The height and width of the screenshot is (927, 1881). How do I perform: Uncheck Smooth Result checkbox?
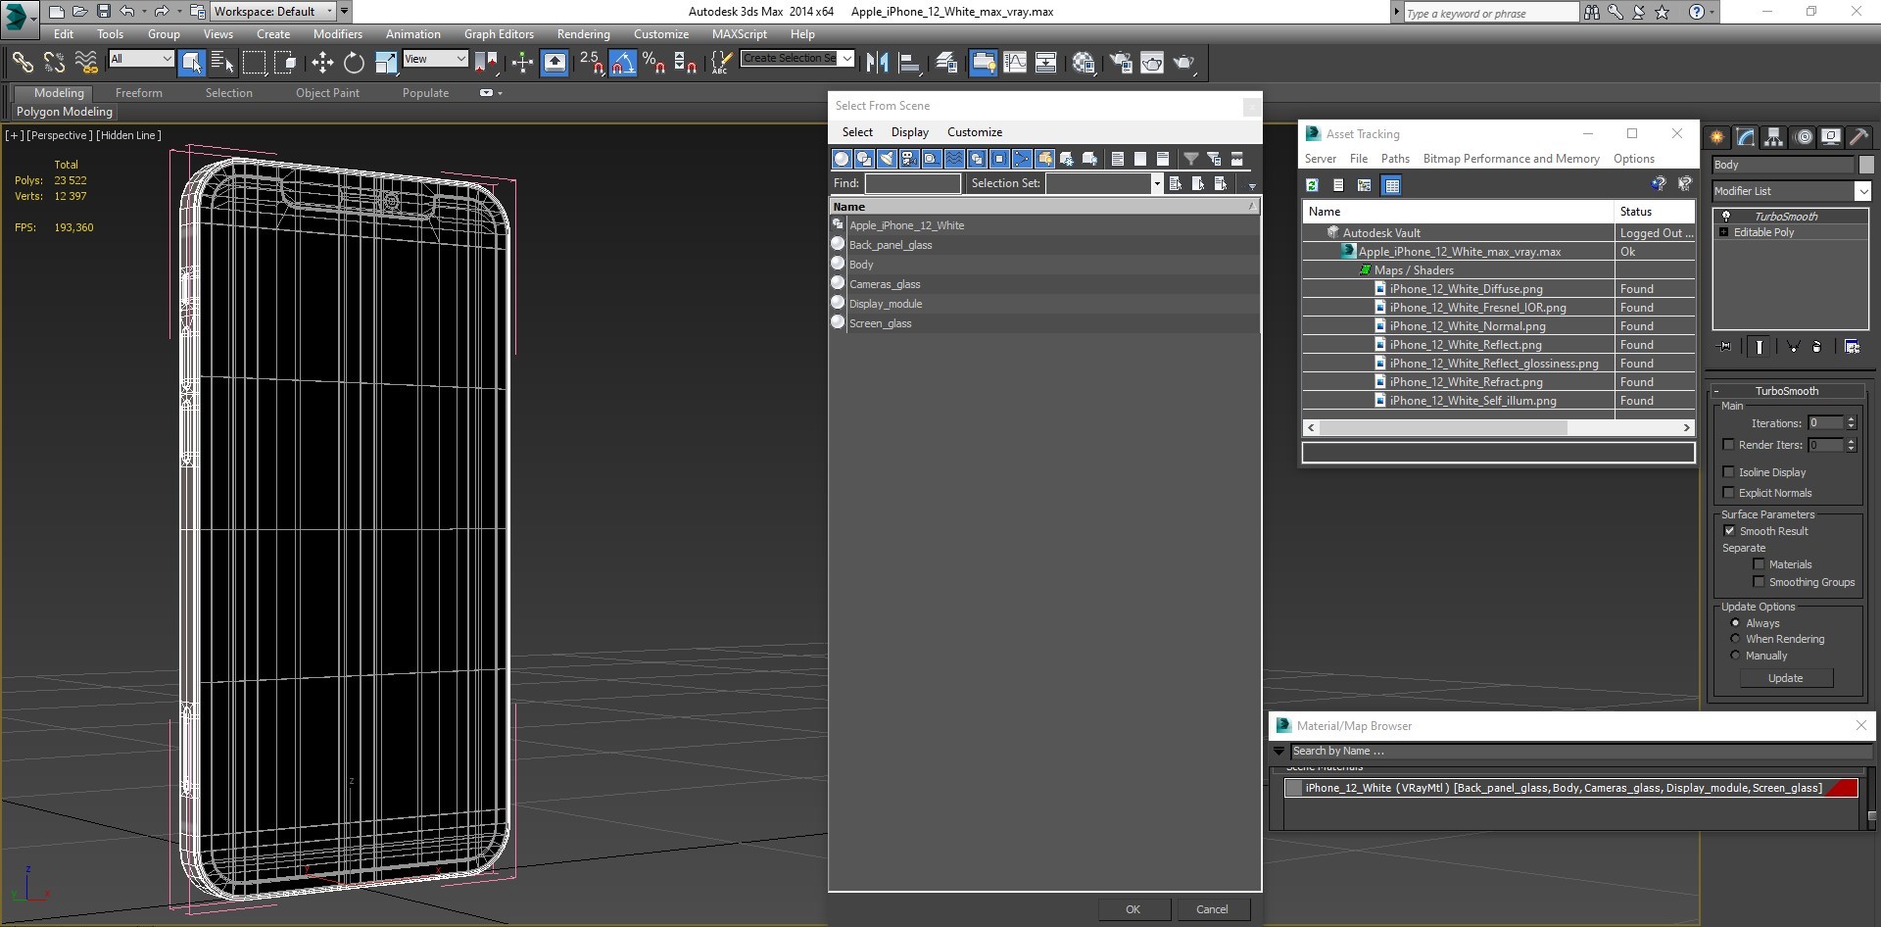(x=1729, y=531)
